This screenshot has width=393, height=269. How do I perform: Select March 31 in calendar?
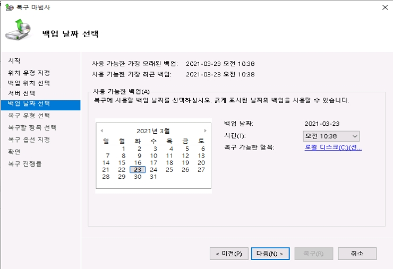point(153,177)
